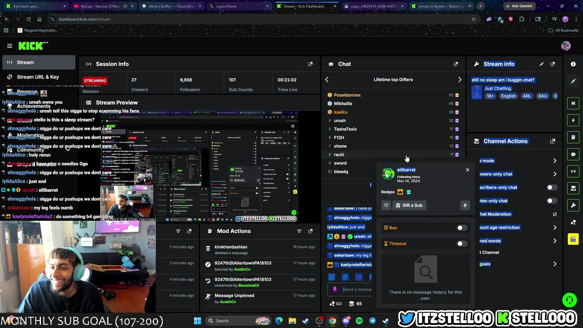Expand the goals chevron
Viewport: 583px width, 328px height.
tap(555, 264)
